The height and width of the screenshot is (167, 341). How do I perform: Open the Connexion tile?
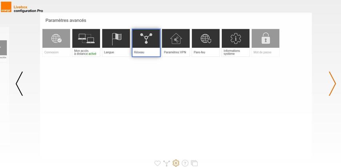(56, 43)
